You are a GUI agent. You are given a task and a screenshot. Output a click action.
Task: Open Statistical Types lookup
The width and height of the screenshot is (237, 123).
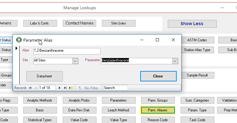(x=40, y=120)
